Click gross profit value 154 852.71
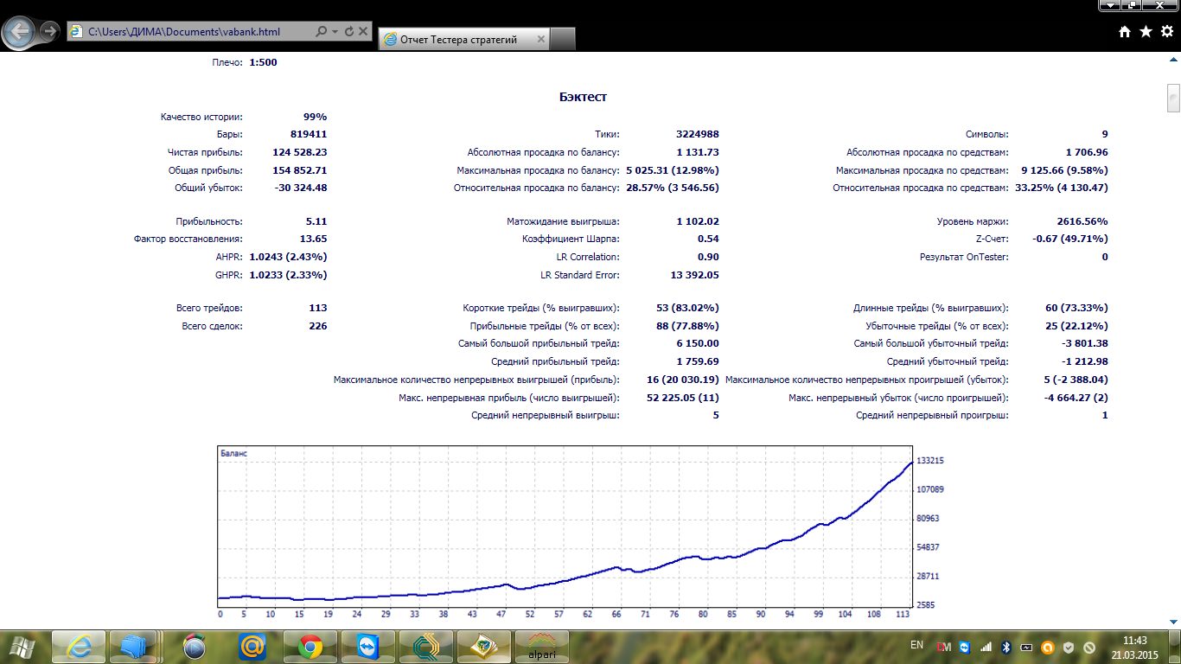Viewport: 1181px width, 664px height. pyautogui.click(x=299, y=170)
